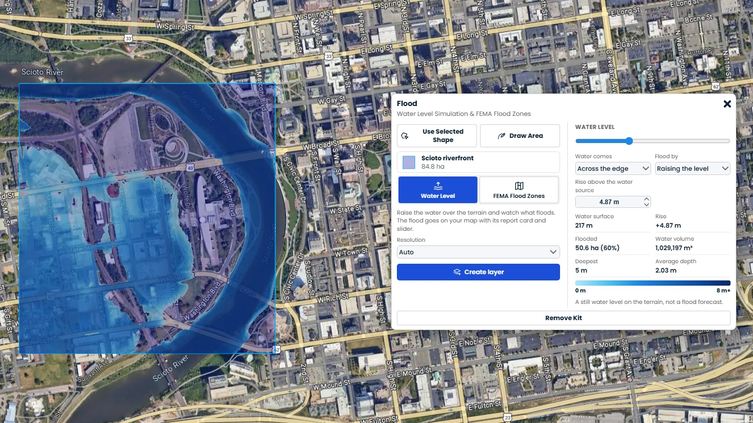Screen dimensions: 753x423
Task: Switch to the Water Level tab
Action: pyautogui.click(x=438, y=190)
